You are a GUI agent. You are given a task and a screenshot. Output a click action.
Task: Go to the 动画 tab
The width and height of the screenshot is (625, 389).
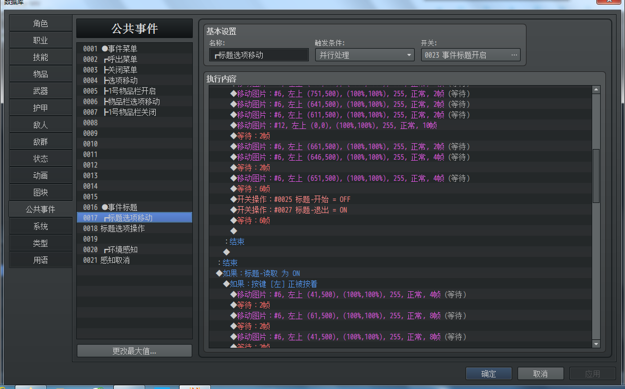pyautogui.click(x=41, y=175)
